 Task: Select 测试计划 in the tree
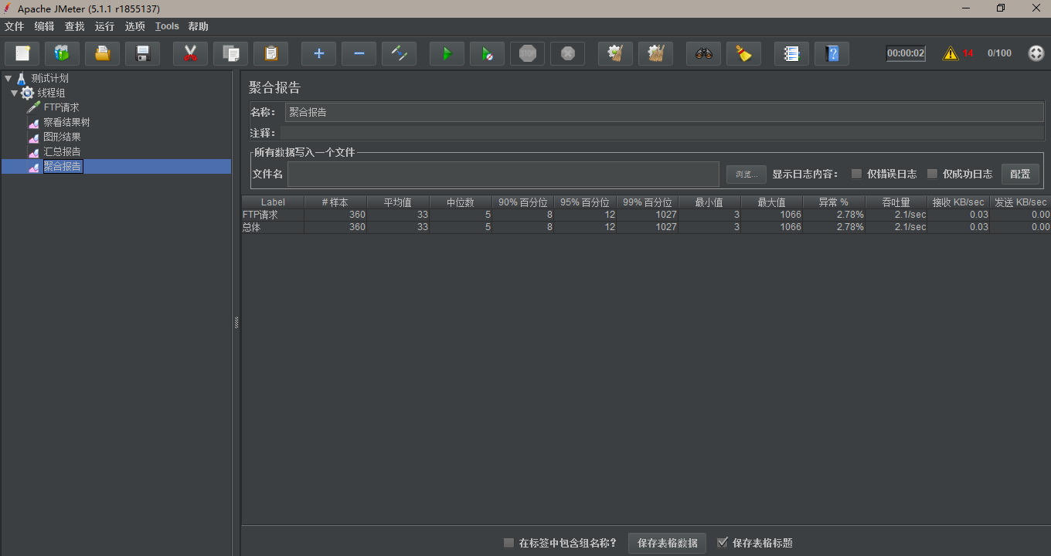(x=49, y=78)
